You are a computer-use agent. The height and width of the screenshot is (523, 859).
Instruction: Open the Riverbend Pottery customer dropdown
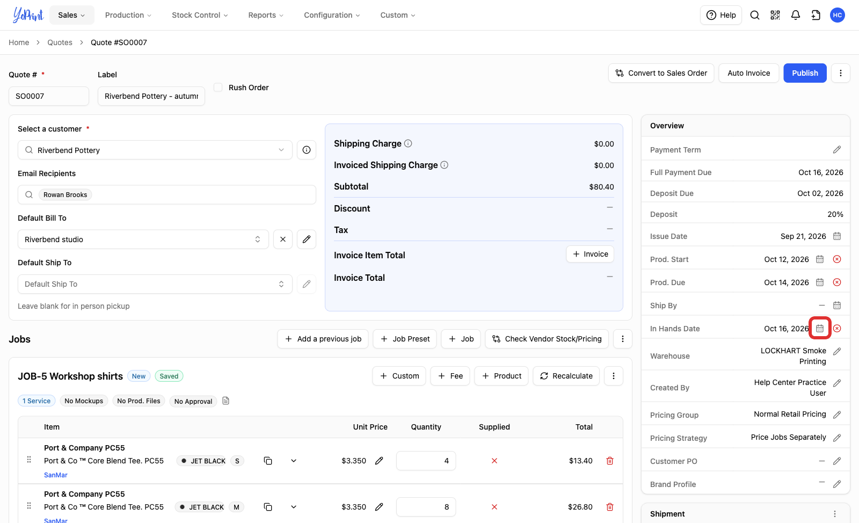155,150
